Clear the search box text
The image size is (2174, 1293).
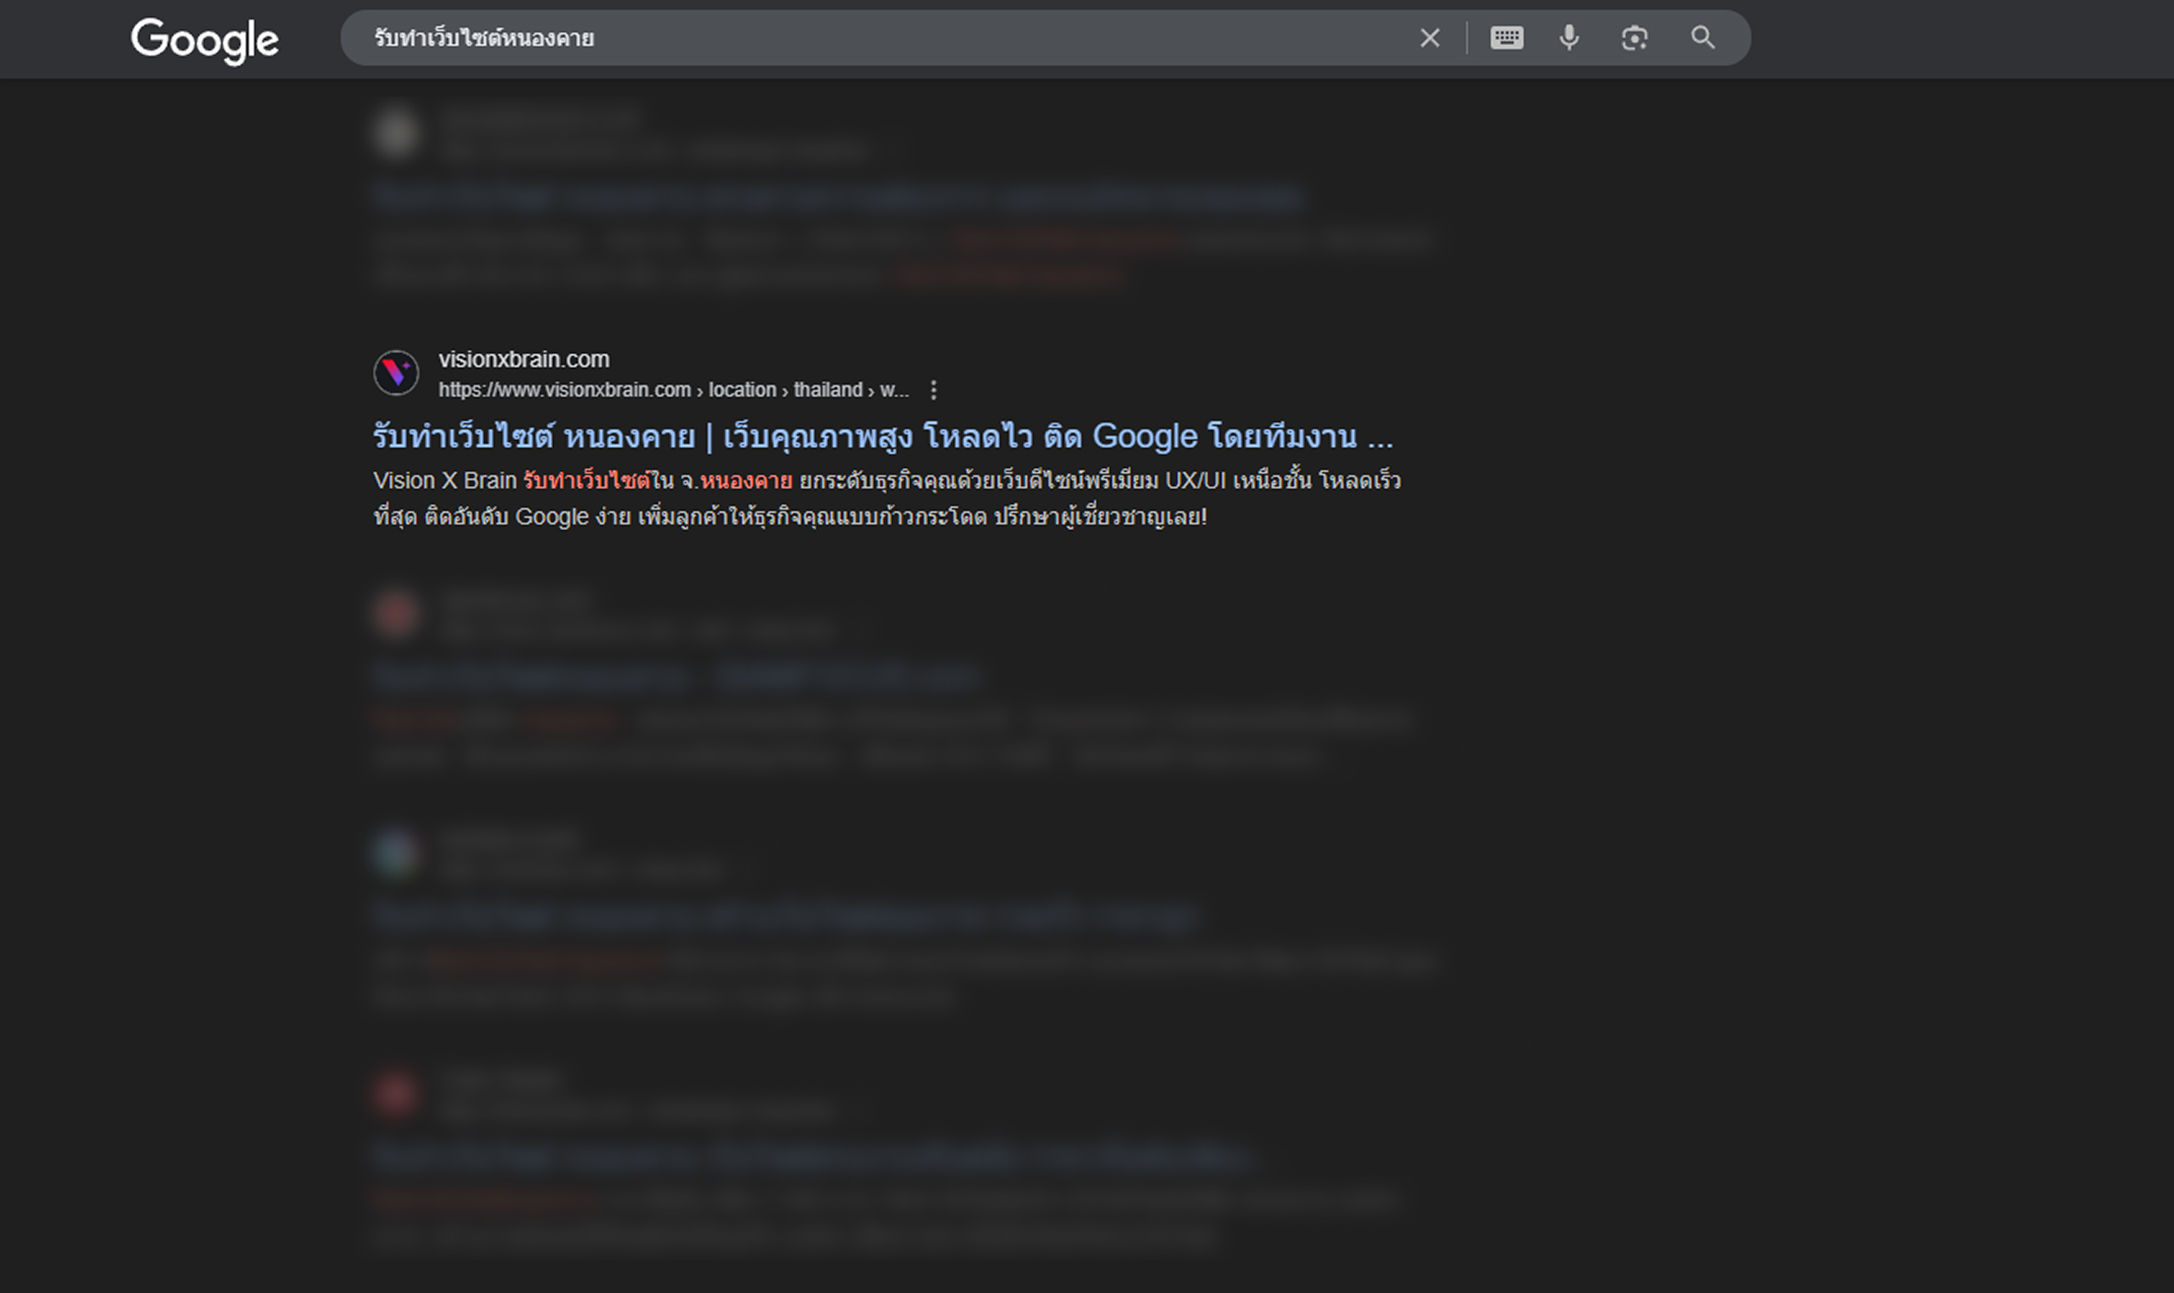[x=1429, y=38]
